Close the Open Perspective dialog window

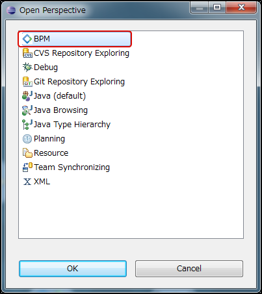[x=242, y=7]
